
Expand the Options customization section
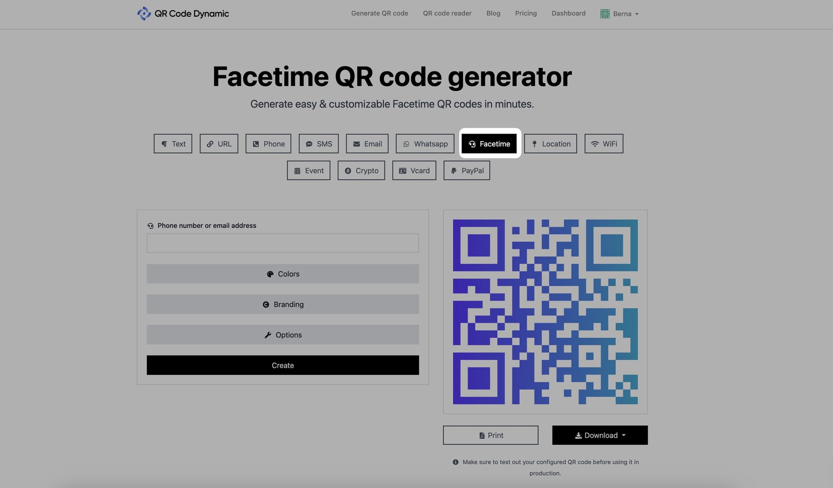[x=283, y=334]
